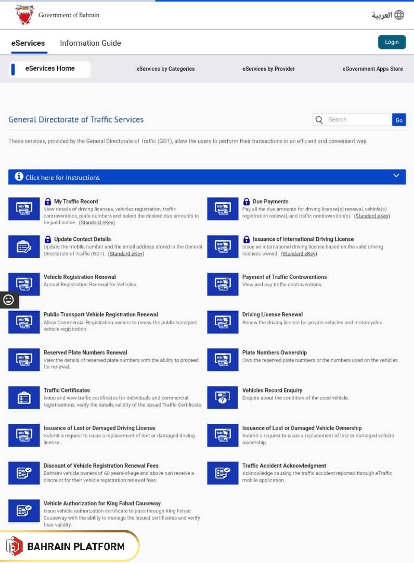
Task: Select the Driving License Renewal icon
Action: click(223, 322)
